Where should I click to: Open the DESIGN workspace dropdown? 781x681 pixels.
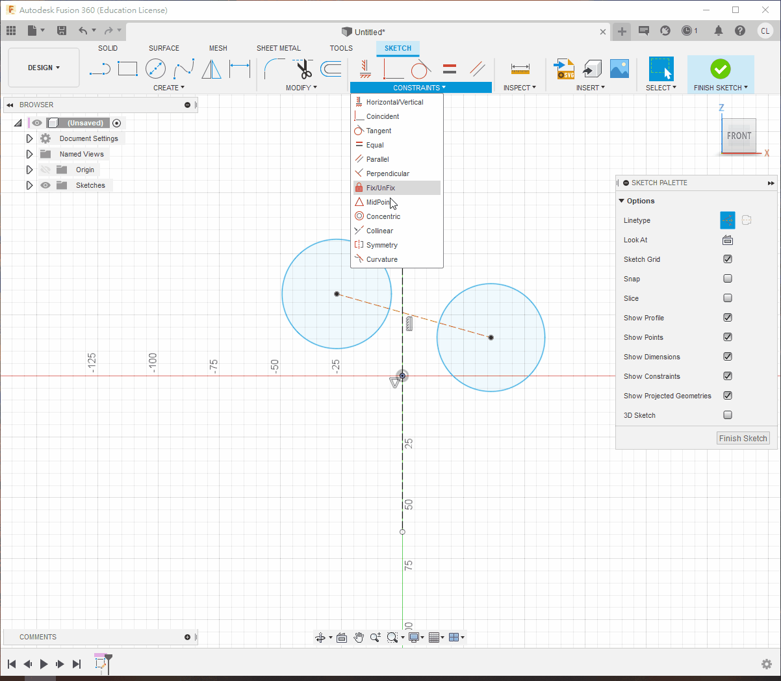[x=44, y=68]
